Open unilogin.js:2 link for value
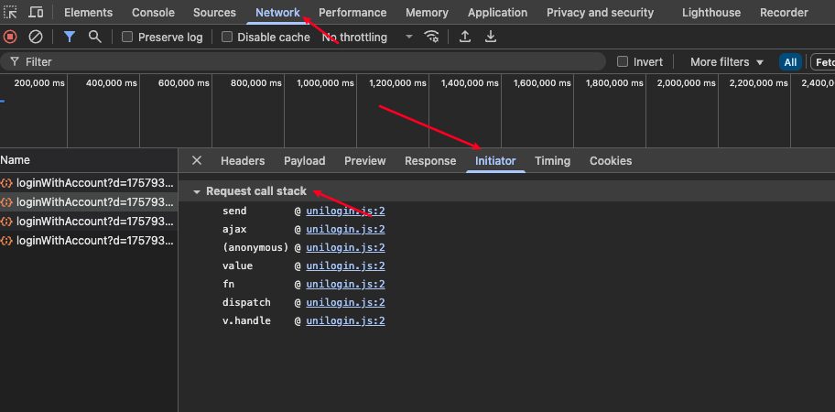835x412 pixels. [x=345, y=266]
